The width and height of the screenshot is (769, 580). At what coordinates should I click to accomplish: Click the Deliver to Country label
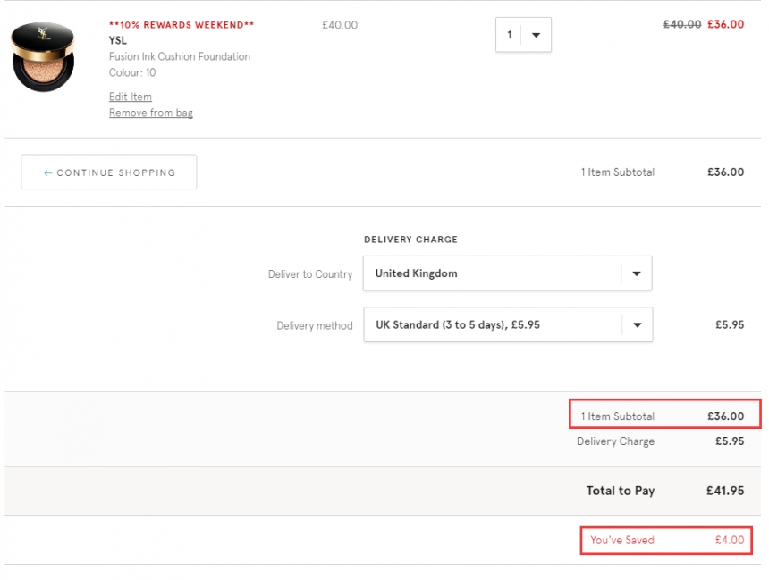click(310, 274)
